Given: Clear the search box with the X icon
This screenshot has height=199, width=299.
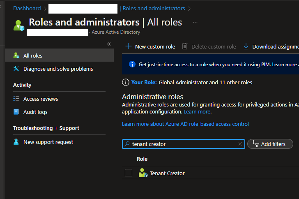Looking at the screenshot, I should click(240, 144).
